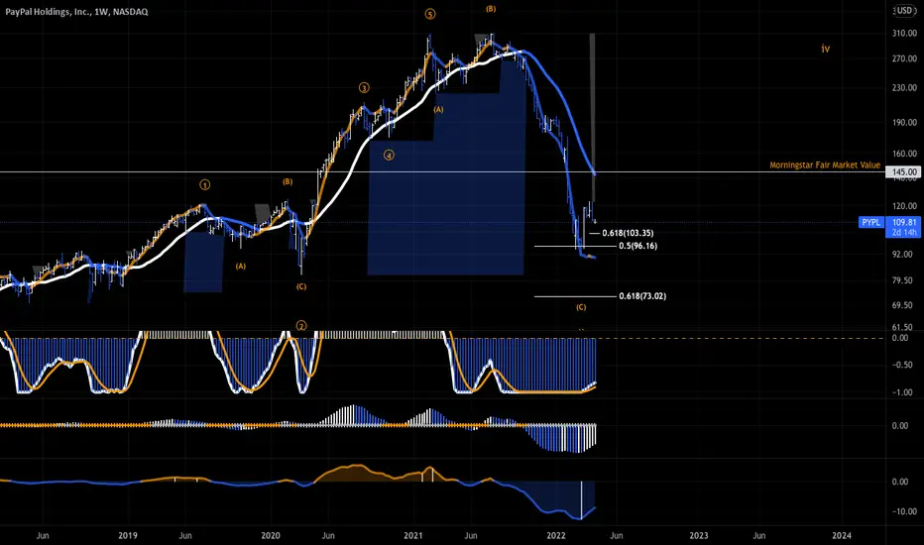Click the 190.00 price axis label
This screenshot has width=924, height=545.
[904, 123]
